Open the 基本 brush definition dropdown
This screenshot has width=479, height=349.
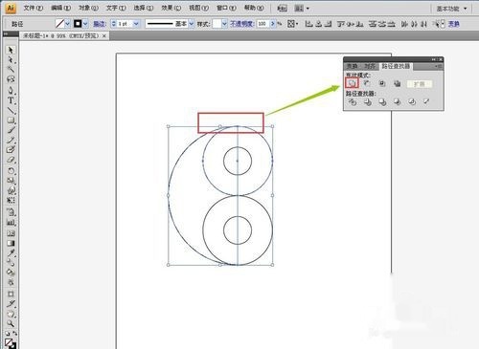tap(192, 24)
